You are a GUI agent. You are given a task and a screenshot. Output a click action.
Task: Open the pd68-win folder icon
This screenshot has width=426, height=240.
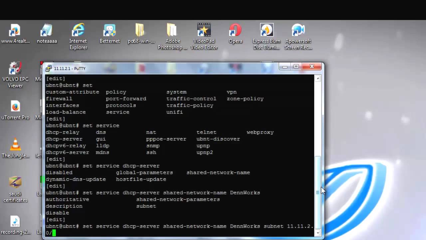point(141,34)
